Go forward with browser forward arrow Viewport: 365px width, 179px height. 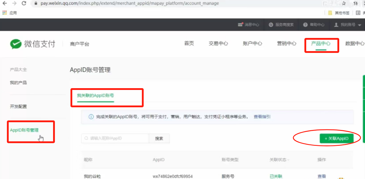pos(14,3)
